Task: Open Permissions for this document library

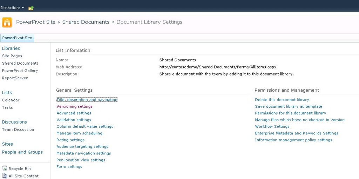Action: (x=291, y=113)
